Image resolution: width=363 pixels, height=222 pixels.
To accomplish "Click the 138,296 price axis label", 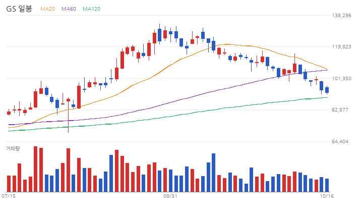I will point(341,16).
